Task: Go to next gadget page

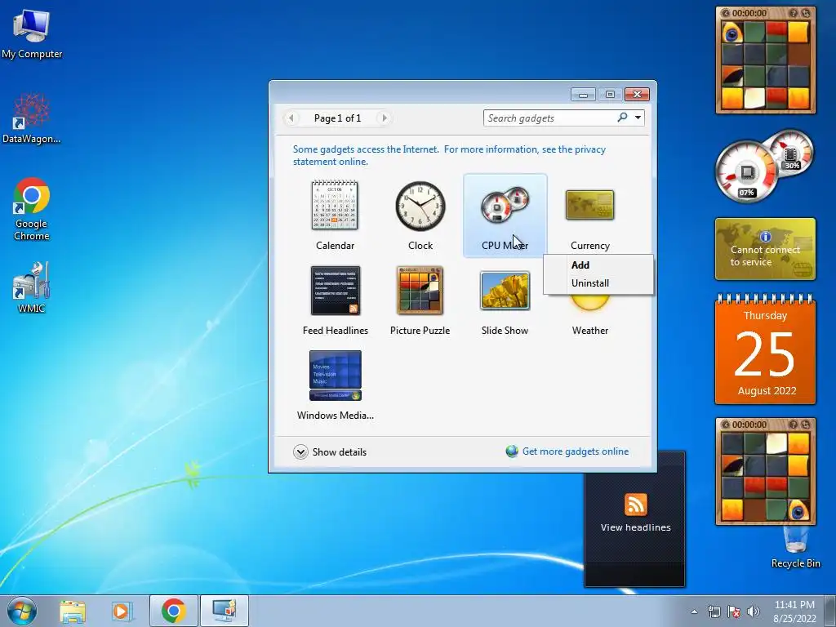Action: (385, 118)
